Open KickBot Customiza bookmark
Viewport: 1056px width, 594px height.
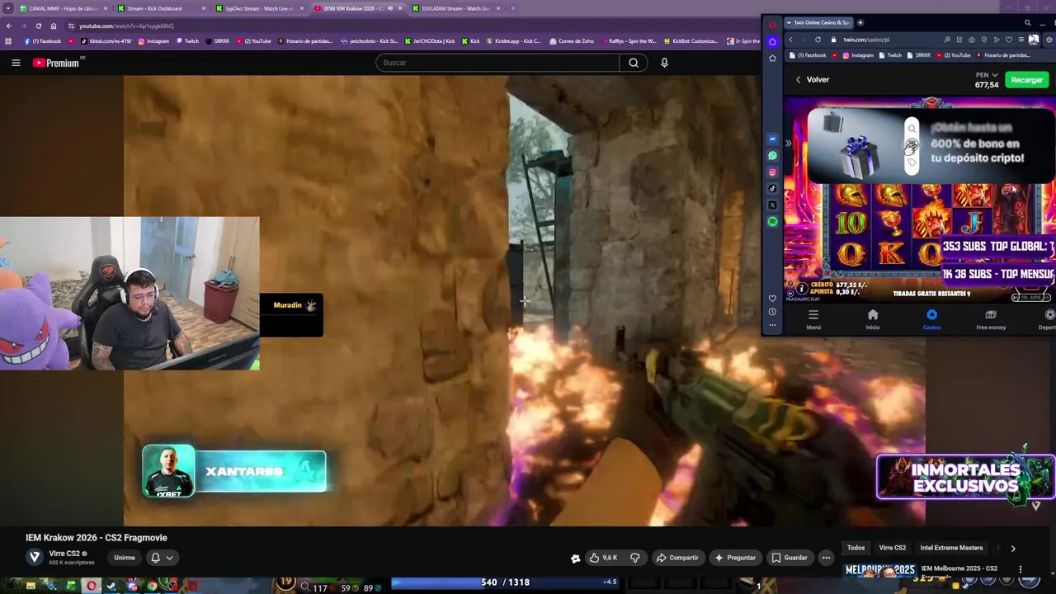(691, 40)
